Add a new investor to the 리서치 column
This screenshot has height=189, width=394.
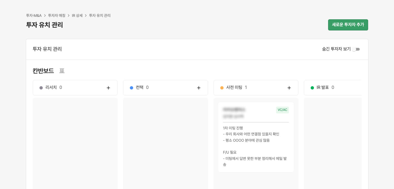point(108,88)
